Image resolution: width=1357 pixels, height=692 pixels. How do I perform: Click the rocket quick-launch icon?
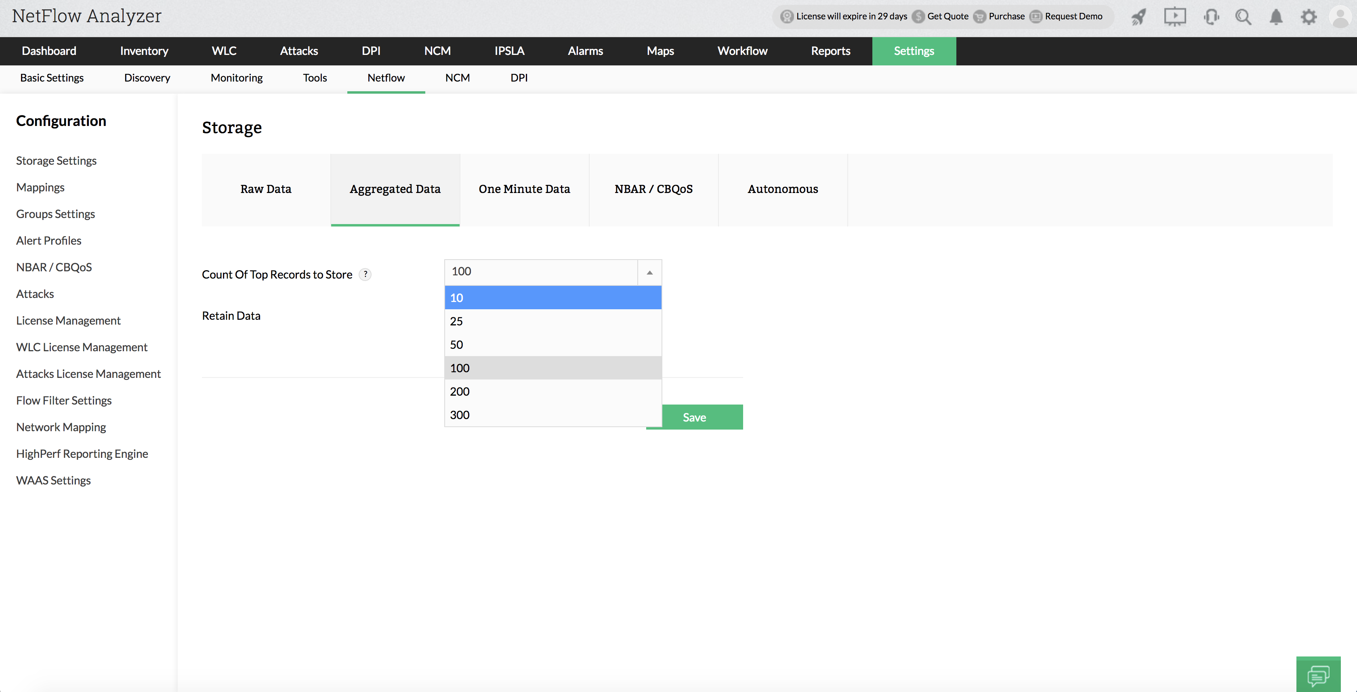[x=1139, y=17]
